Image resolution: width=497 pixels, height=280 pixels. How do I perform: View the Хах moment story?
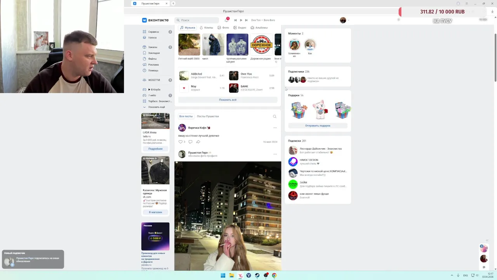(310, 45)
